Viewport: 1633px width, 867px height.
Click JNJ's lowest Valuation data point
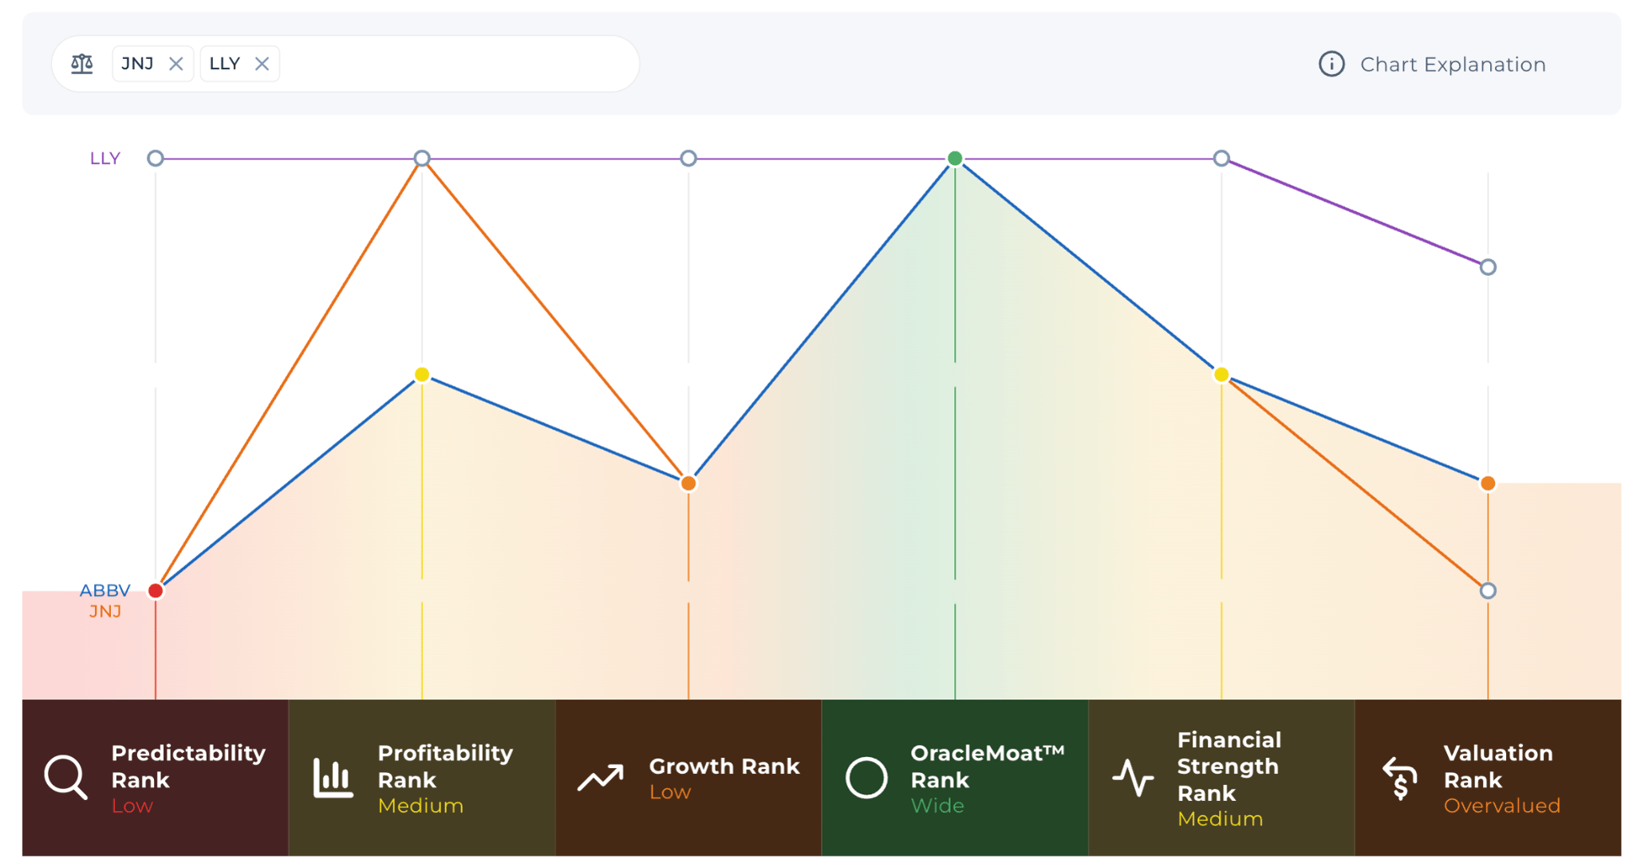[1488, 591]
